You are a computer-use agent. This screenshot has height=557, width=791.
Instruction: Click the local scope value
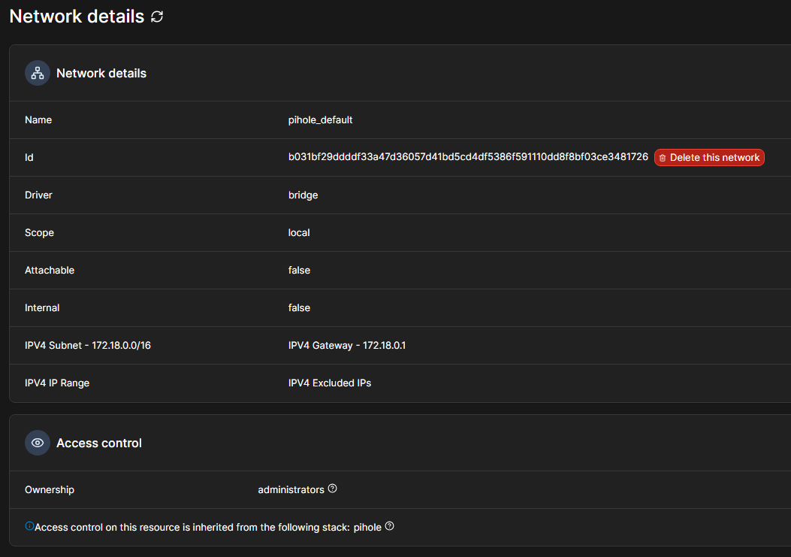click(x=299, y=232)
